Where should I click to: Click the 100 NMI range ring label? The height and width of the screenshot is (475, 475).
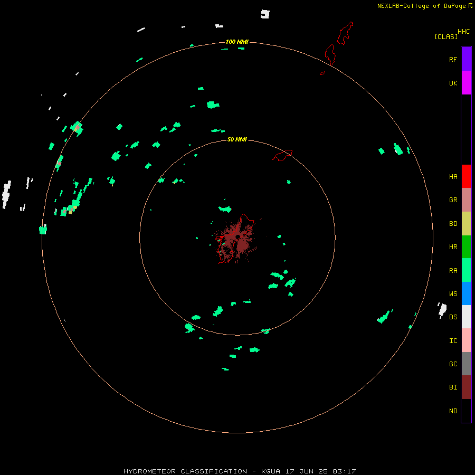pyautogui.click(x=237, y=42)
